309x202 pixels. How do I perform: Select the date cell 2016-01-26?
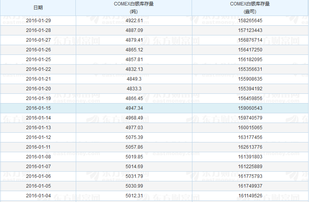click(38, 50)
